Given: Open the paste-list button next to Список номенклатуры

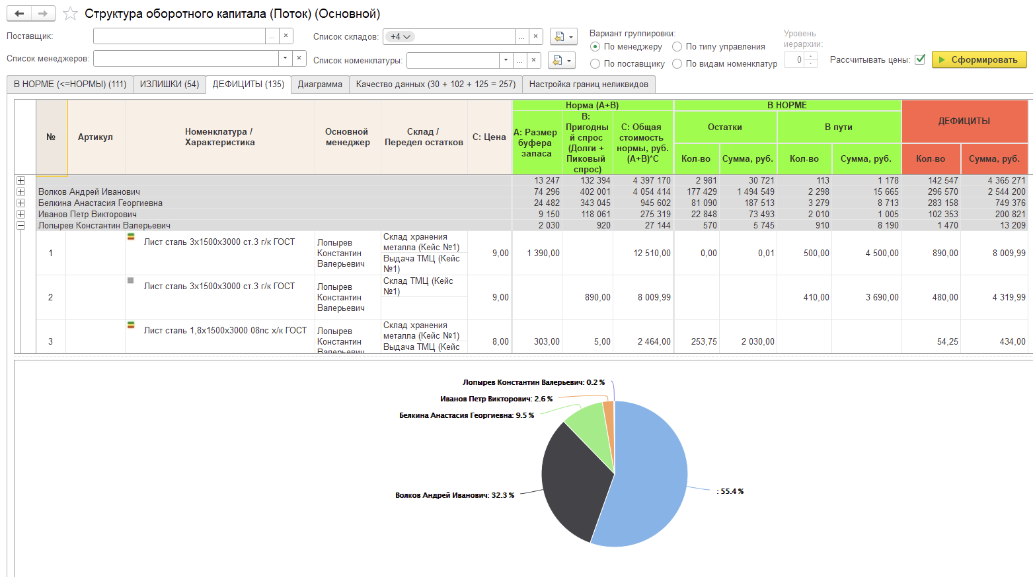Looking at the screenshot, I should (561, 61).
